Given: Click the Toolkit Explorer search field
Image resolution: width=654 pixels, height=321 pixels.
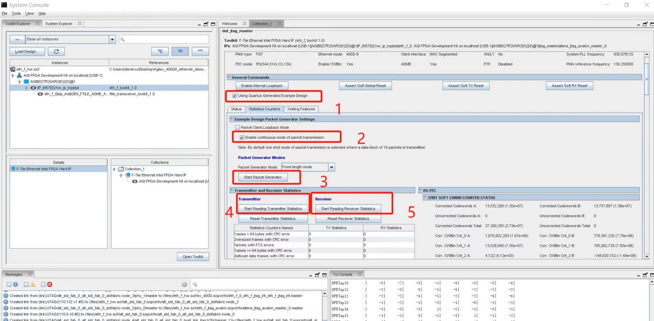Looking at the screenshot, I should click(x=163, y=39).
